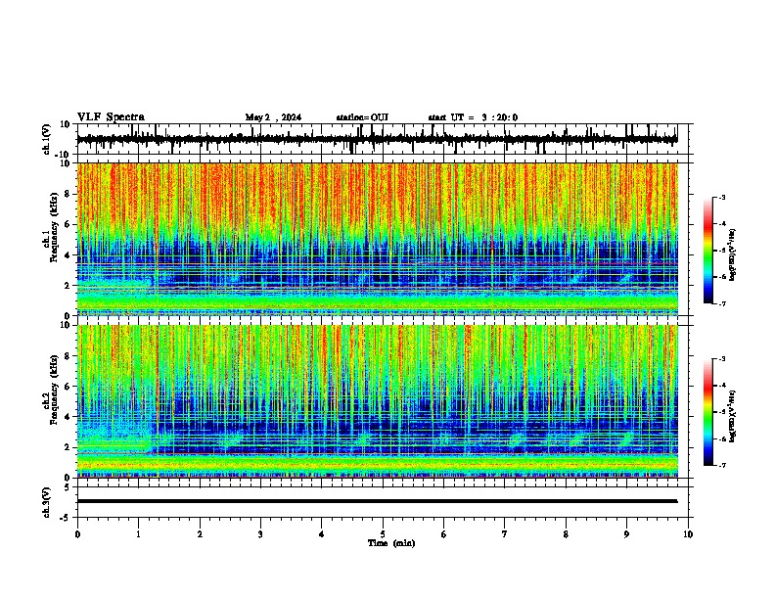Click the "2" kHz tick of ch.2 spectrogram
Viewport: 775px width, 599px height.
tap(68, 447)
